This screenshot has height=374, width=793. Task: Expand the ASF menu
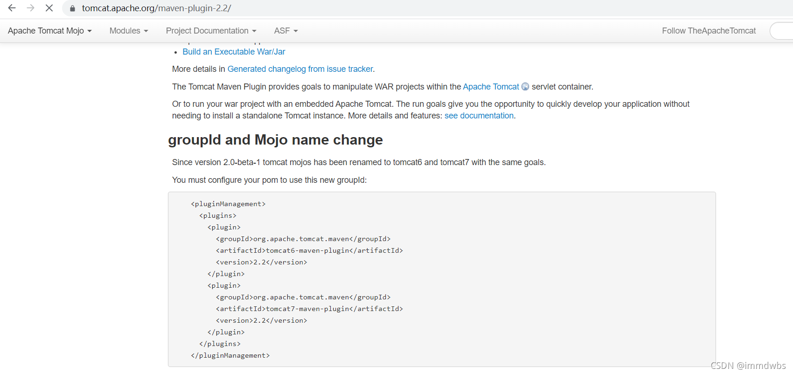pyautogui.click(x=286, y=31)
